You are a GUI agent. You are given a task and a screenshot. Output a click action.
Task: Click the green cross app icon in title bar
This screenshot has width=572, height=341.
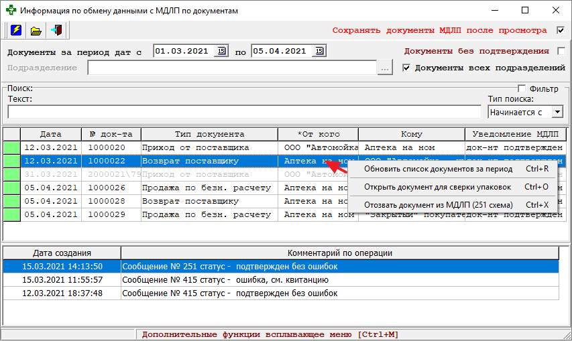tap(10, 11)
